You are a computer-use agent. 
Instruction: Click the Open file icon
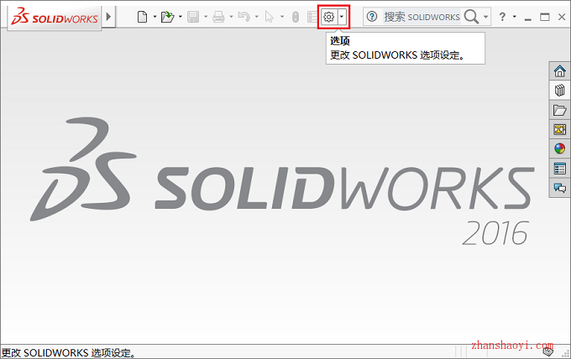[167, 17]
